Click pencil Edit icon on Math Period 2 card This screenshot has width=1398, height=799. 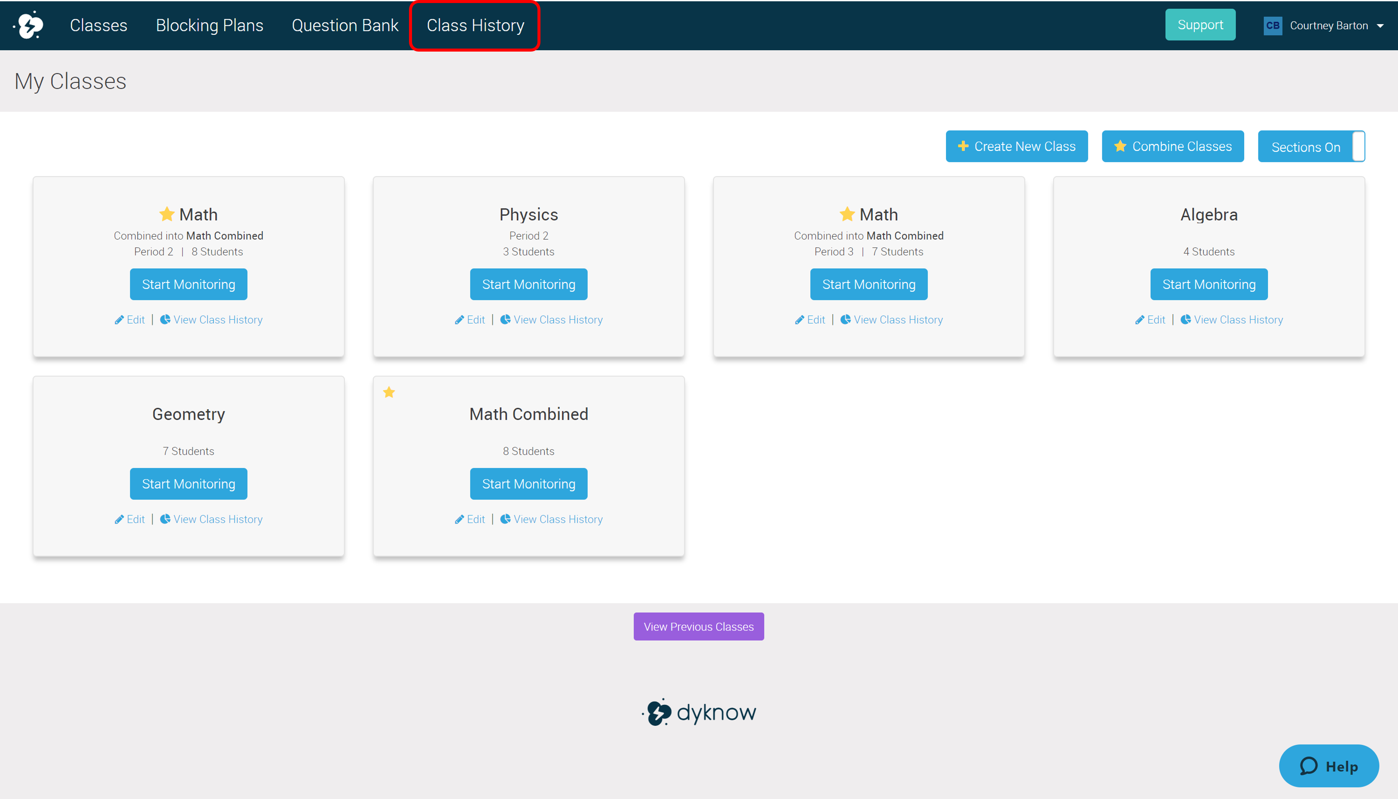pos(119,320)
